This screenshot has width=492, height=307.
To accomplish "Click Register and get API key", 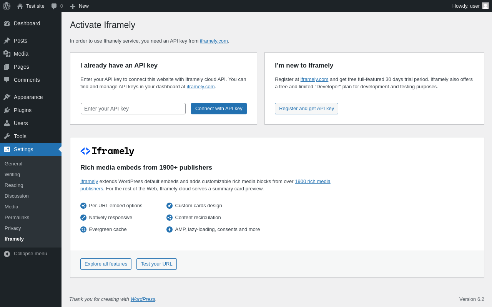I will (306, 109).
